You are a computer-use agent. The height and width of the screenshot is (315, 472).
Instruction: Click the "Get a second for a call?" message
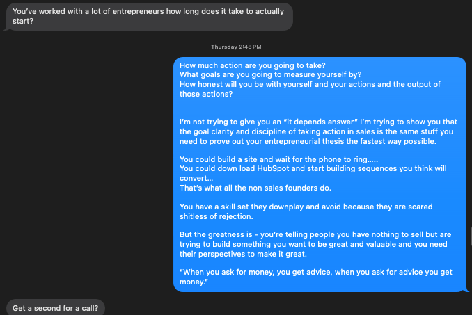pos(56,307)
